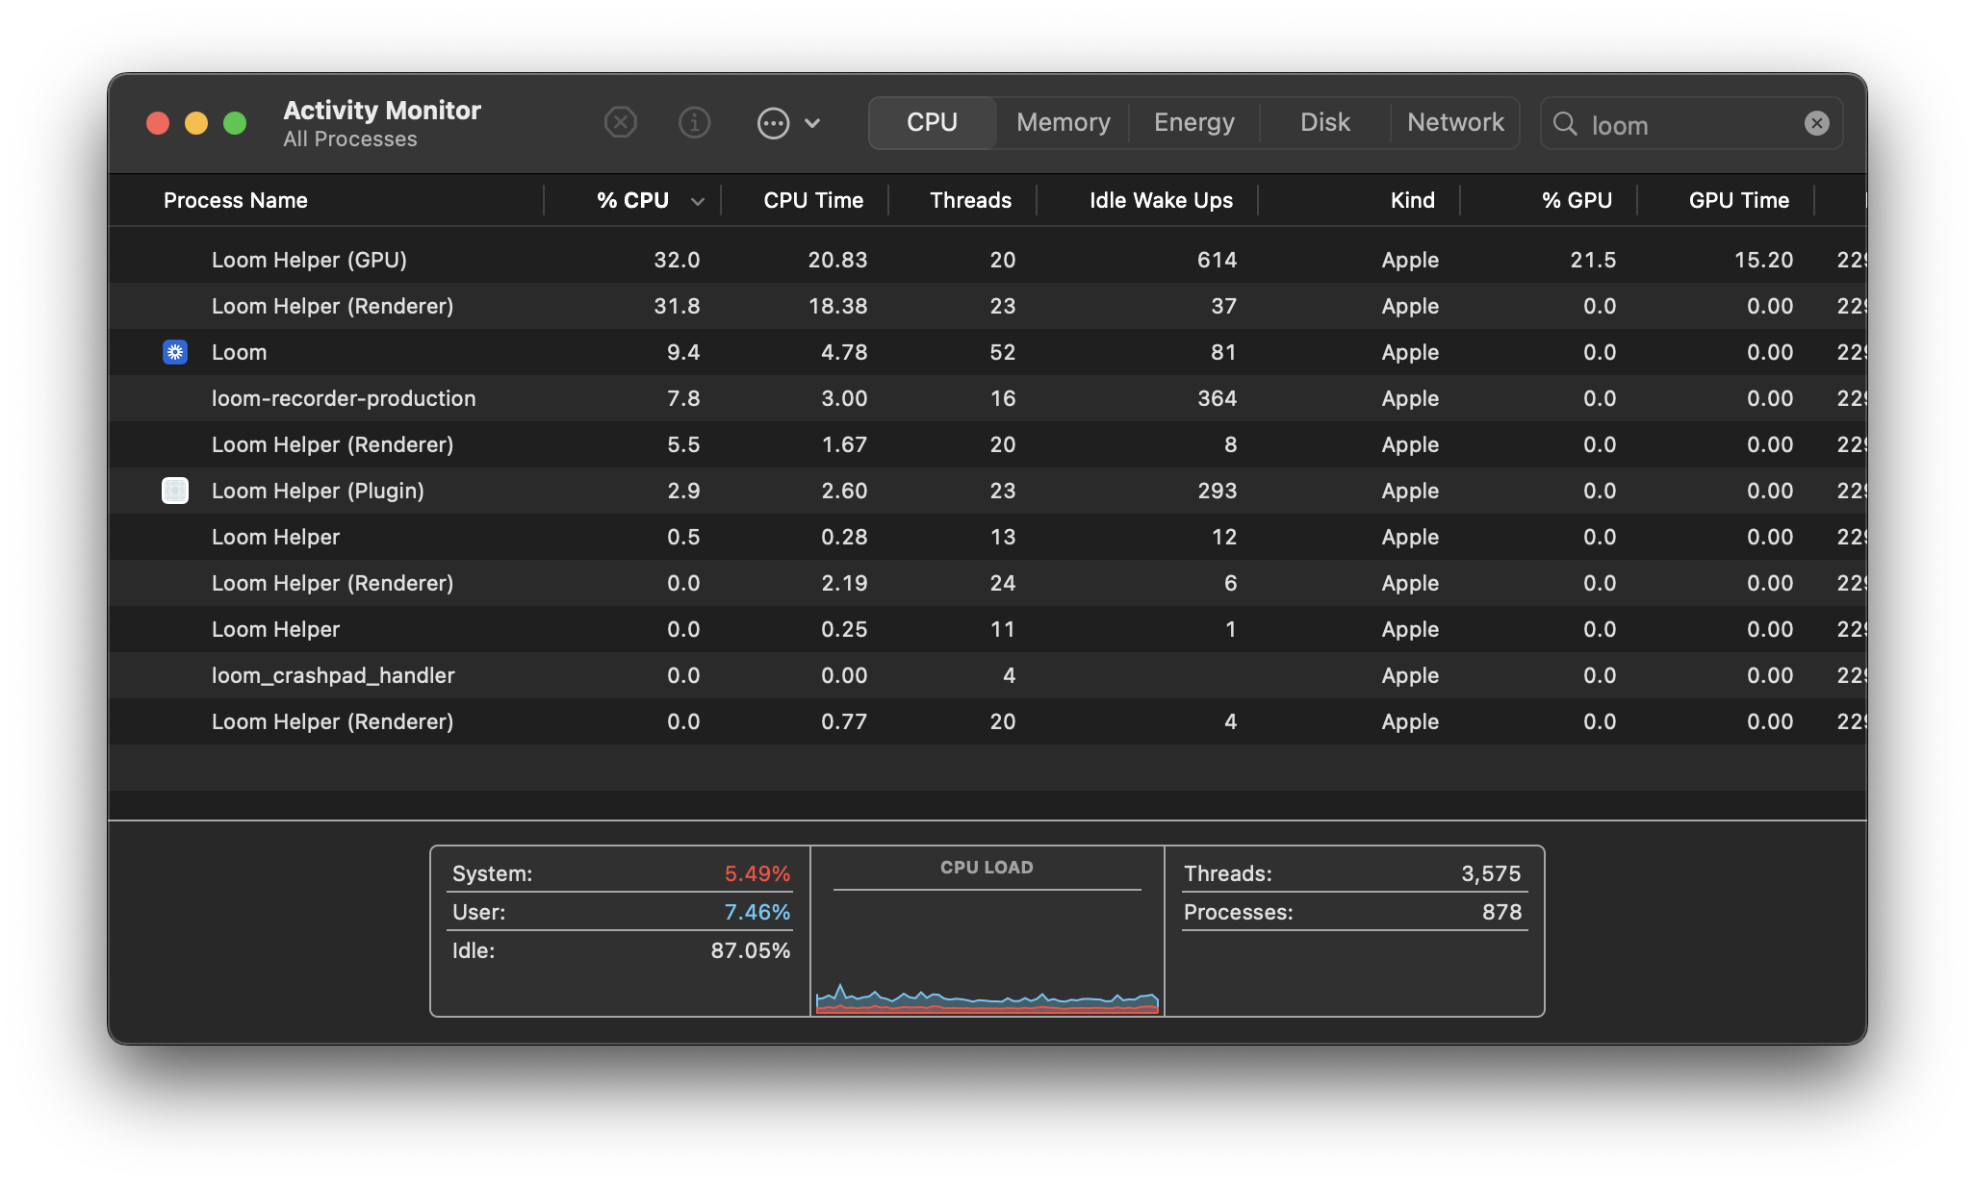Open the actions menu dropdown chevron
This screenshot has width=1975, height=1187.
tap(812, 123)
